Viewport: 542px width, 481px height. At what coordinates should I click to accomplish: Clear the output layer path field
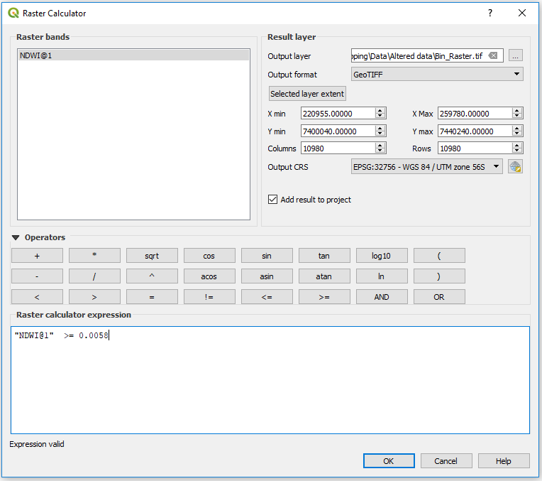(x=493, y=56)
